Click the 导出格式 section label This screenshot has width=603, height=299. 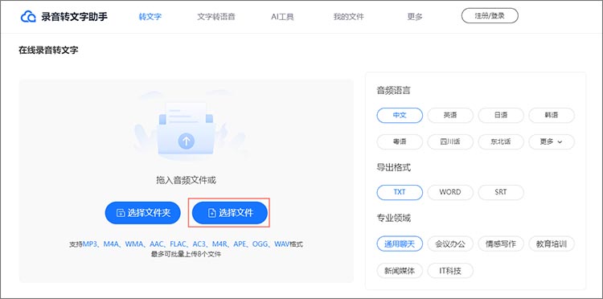click(x=393, y=167)
